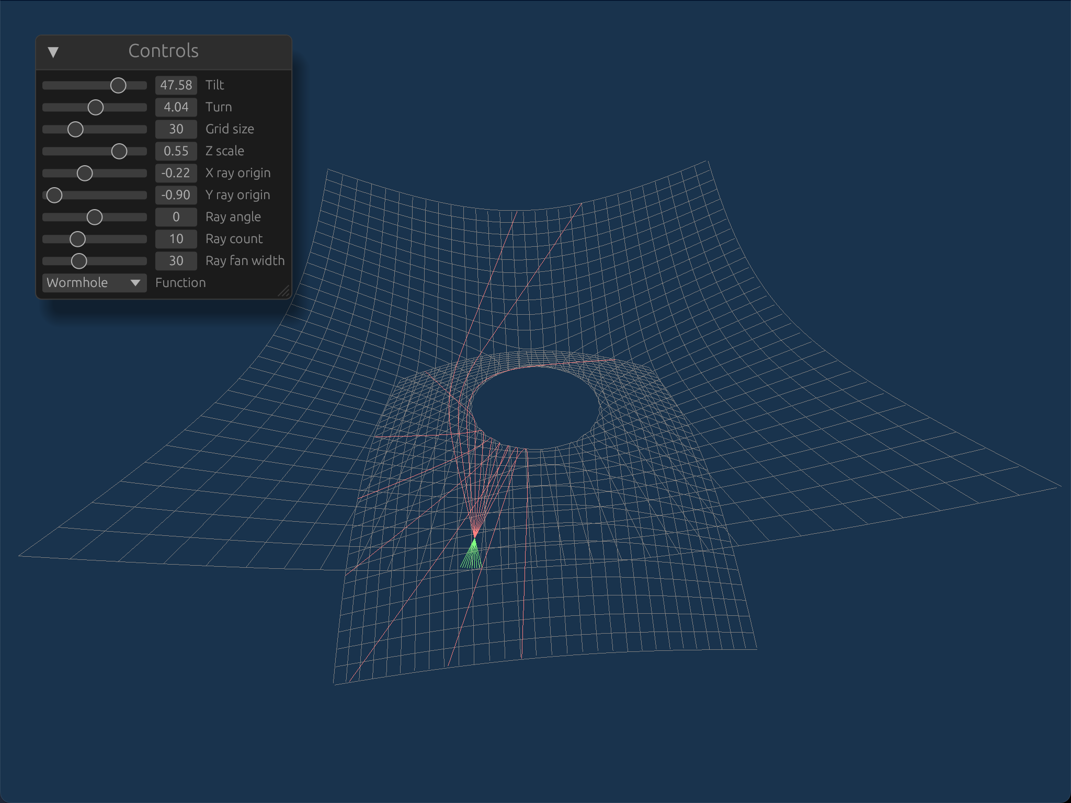
Task: Click the Y ray origin slider knob
Action: 54,195
